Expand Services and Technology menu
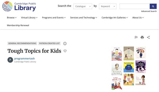Viewport: 159px width, 92px height. click(x=84, y=18)
